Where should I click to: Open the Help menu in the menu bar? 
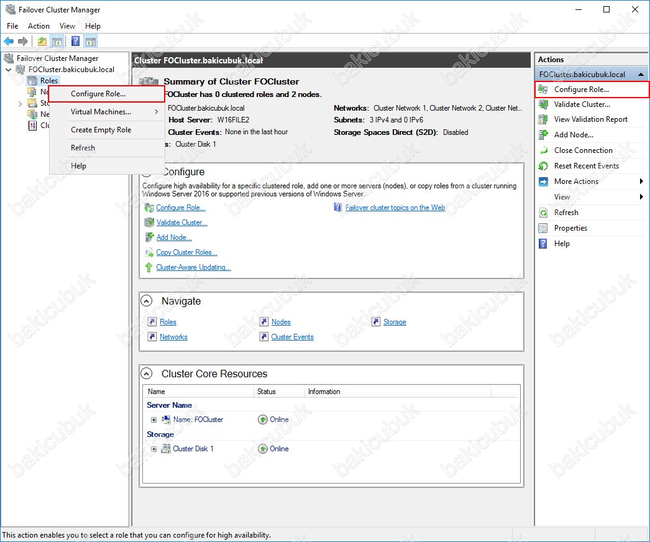tap(93, 25)
